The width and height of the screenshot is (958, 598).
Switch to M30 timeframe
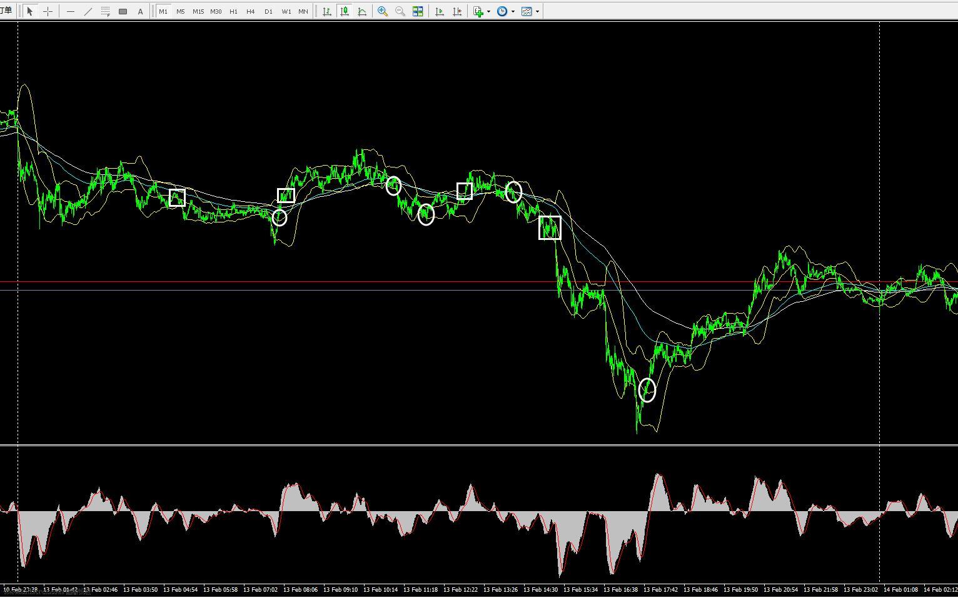coord(216,11)
